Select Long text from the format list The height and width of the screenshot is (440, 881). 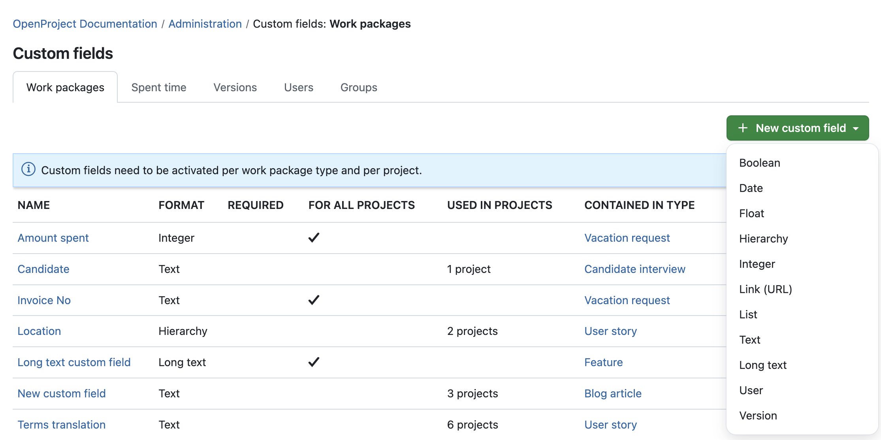[x=762, y=365]
